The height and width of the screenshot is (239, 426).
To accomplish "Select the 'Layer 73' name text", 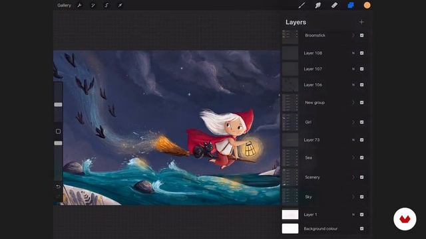I will pyautogui.click(x=312, y=140).
